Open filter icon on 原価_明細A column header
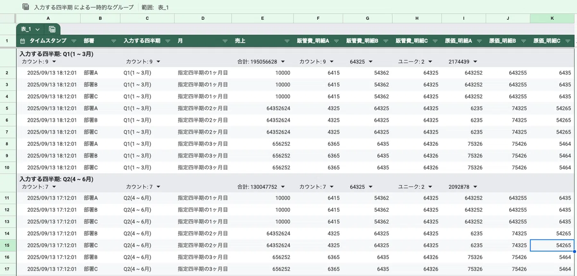This screenshot has width=577, height=276. tap(480, 41)
